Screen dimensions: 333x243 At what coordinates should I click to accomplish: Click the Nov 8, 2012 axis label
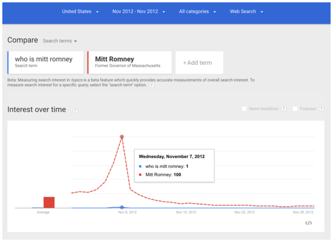coord(128,212)
